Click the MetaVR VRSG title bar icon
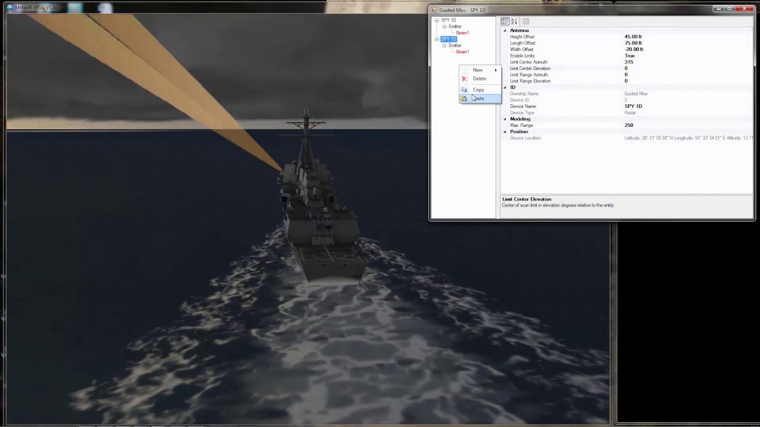760x427 pixels. point(10,8)
